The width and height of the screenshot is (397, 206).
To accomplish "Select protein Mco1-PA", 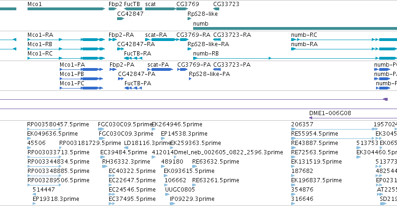I will [x=81, y=69].
